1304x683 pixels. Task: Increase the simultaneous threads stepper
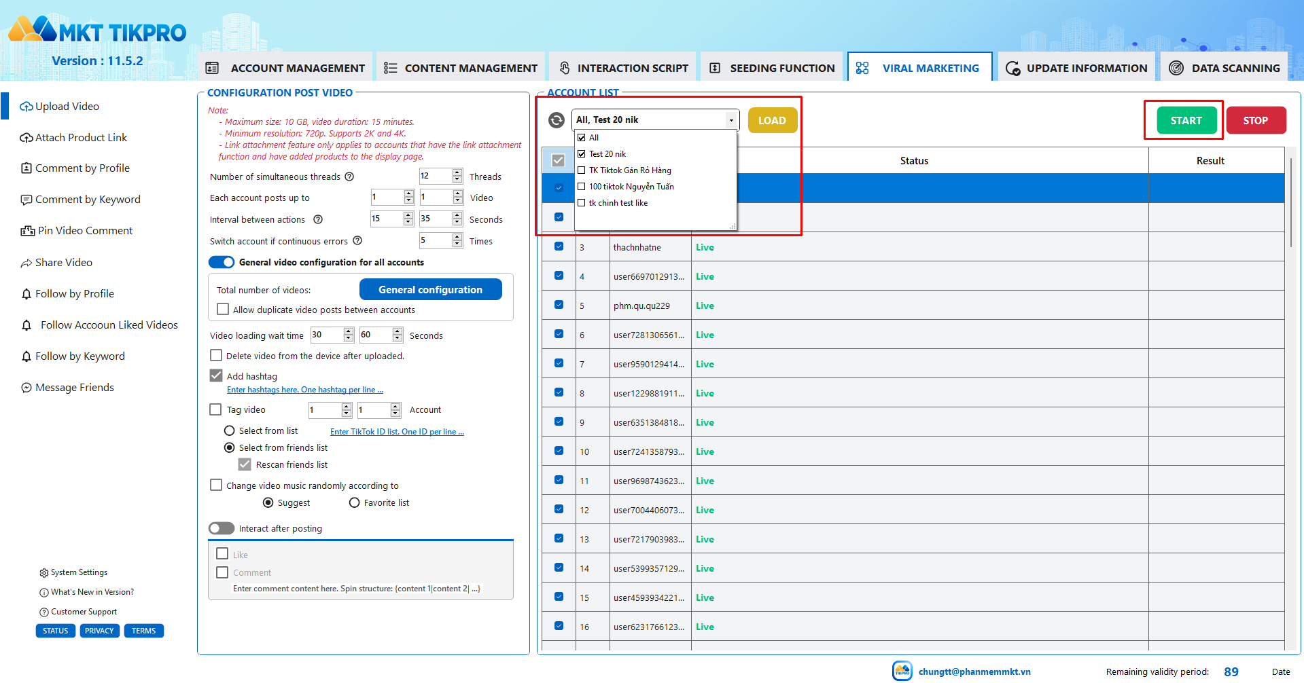(x=457, y=172)
